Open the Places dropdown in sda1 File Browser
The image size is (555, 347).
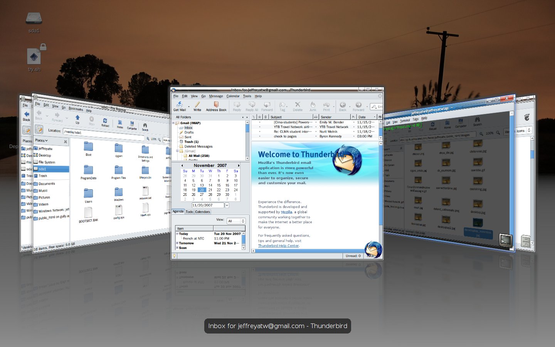coord(41,140)
